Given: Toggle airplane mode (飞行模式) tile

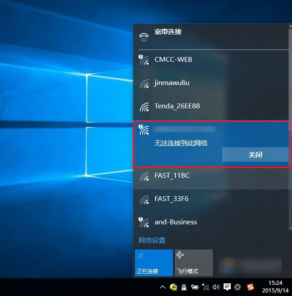Looking at the screenshot, I should point(193,262).
